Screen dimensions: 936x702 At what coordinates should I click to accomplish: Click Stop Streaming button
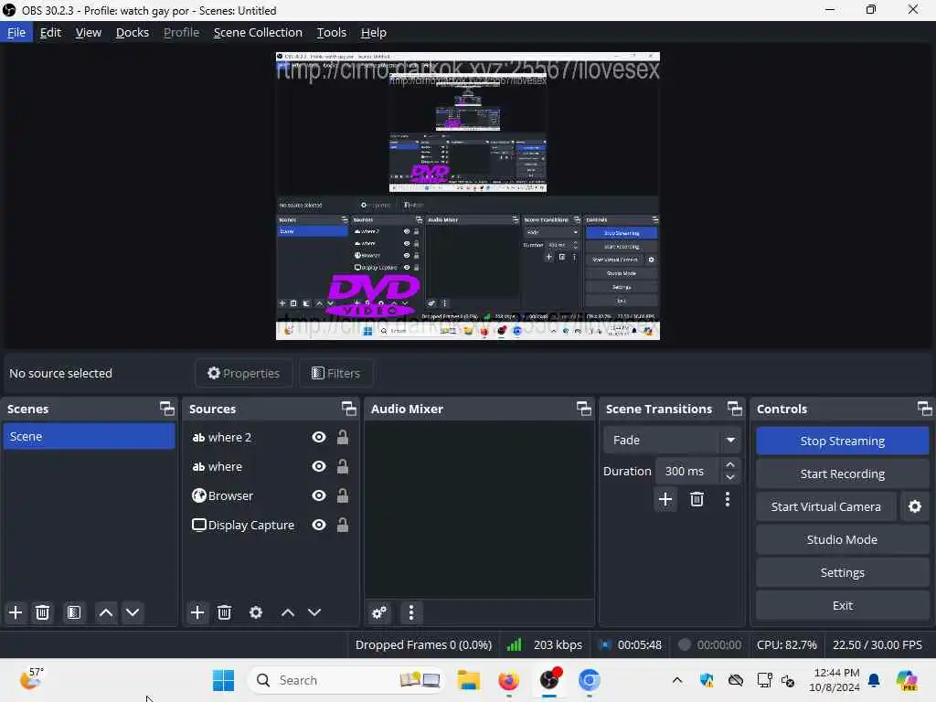coord(842,441)
